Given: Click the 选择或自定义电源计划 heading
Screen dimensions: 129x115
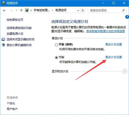Looking at the screenshot, I should (x=70, y=22).
